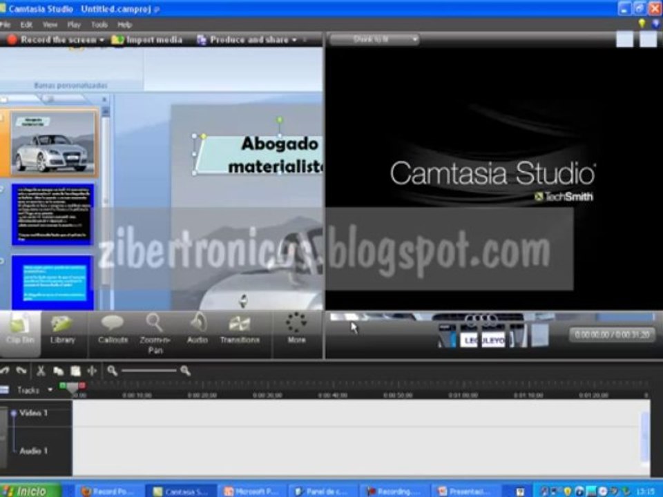Open the Zoom-n-Pan tool
This screenshot has width=663, height=497.
(155, 334)
